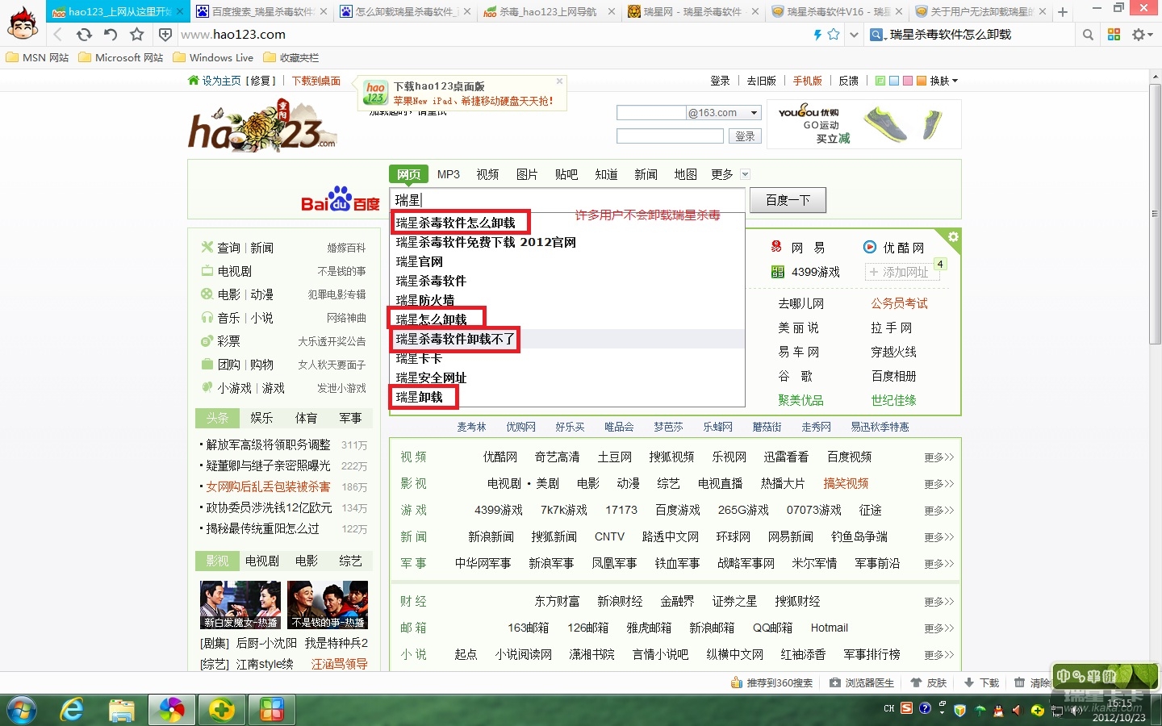
Task: Launch Internet Explorer from the taskbar
Action: pyautogui.click(x=73, y=710)
